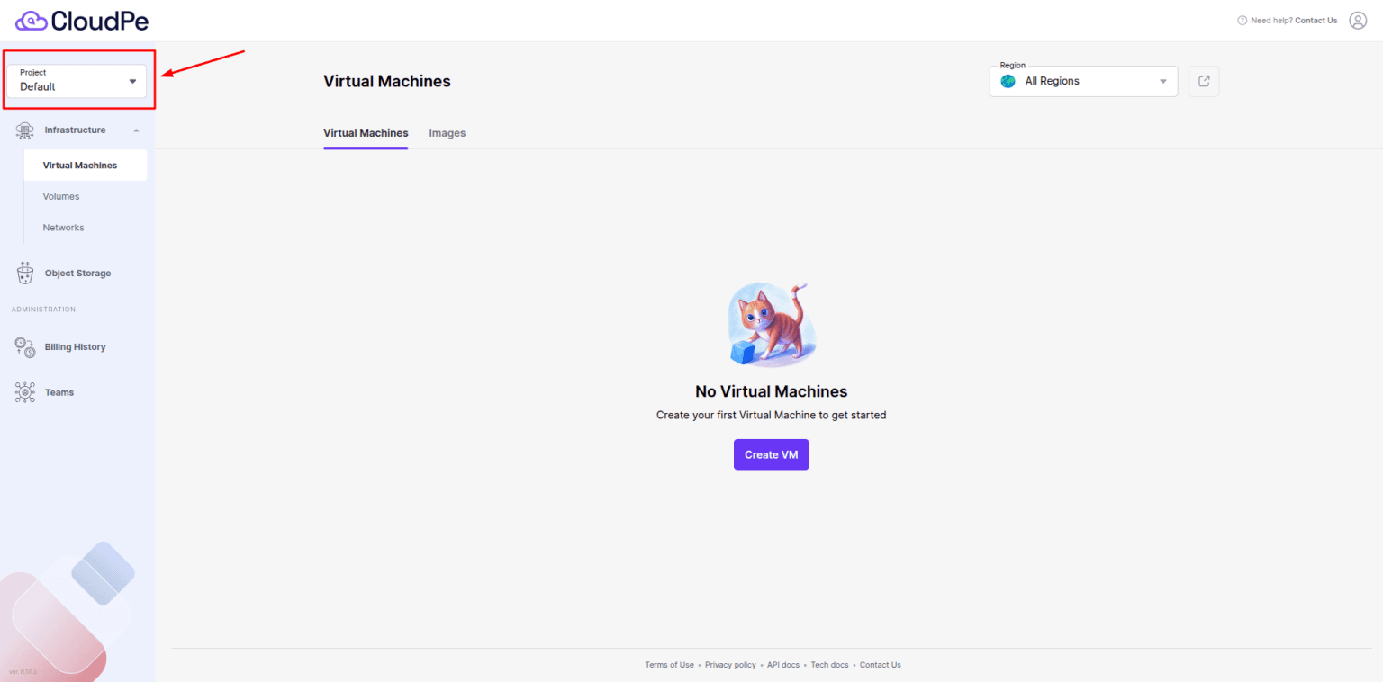The image size is (1383, 682).
Task: Open the Project Default dropdown
Action: tap(77, 81)
